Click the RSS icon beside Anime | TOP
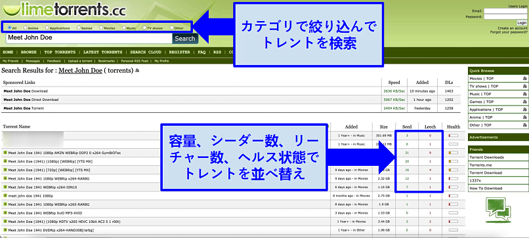The image size is (529, 238). pos(524,117)
